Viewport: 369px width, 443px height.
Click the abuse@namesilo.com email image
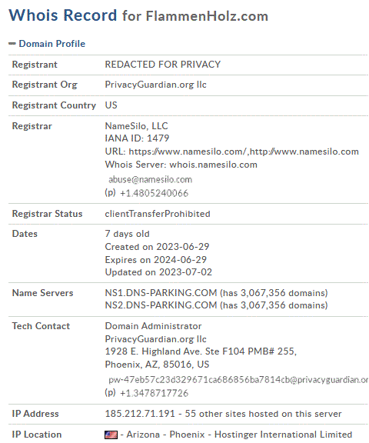(150, 180)
